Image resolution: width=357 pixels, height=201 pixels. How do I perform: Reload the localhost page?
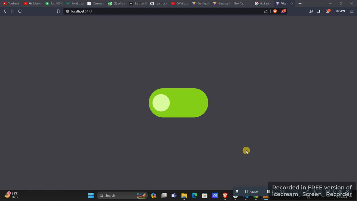[x=20, y=11]
